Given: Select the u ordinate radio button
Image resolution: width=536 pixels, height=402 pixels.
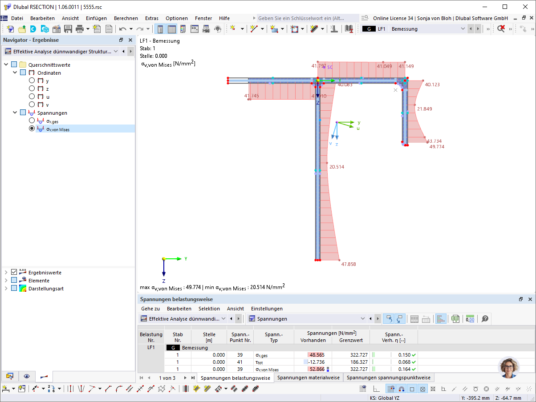Looking at the screenshot, I should 32,96.
